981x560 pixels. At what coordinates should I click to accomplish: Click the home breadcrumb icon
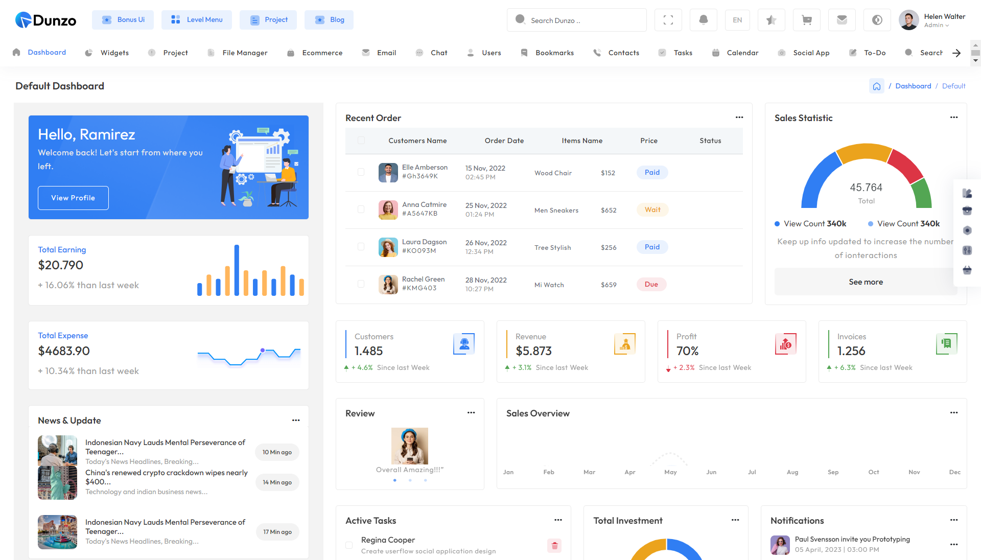pyautogui.click(x=876, y=86)
